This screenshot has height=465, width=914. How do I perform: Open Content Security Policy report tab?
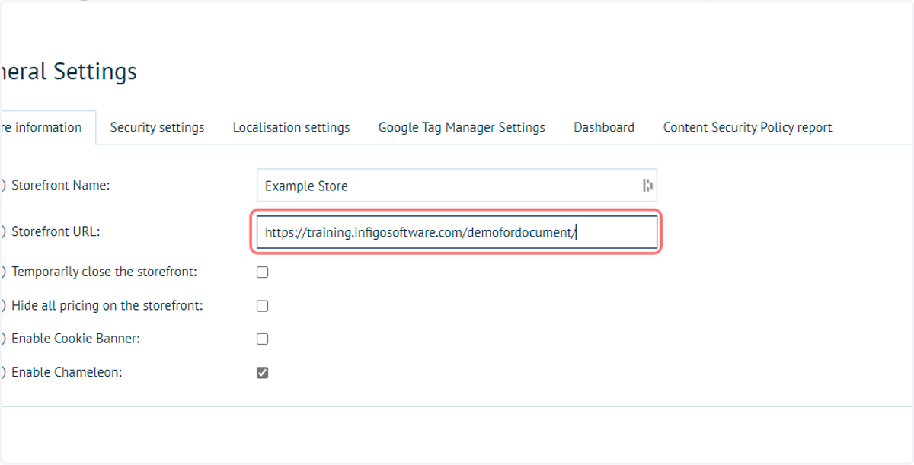[x=747, y=127]
